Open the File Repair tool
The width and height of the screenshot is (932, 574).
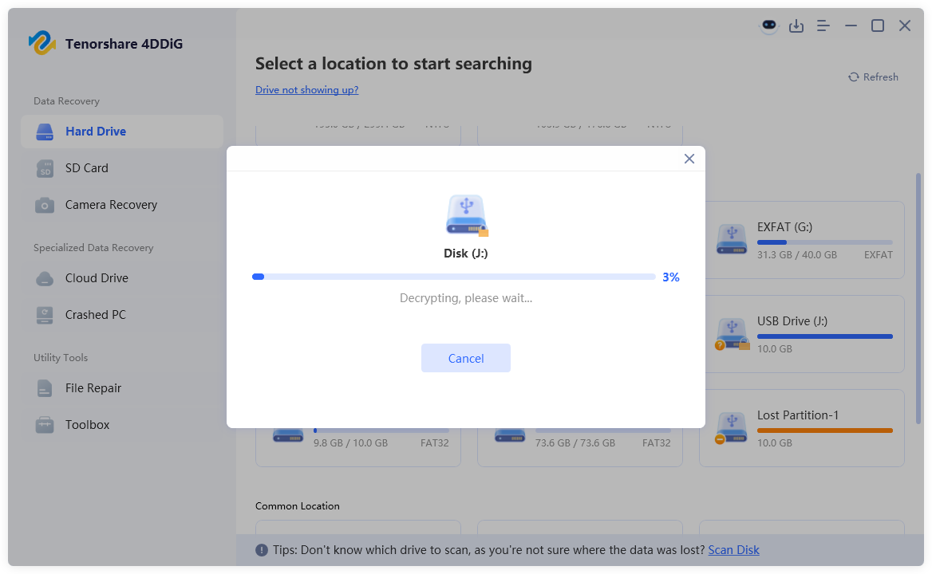click(x=93, y=388)
